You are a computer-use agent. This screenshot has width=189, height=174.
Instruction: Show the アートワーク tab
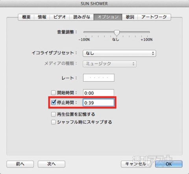[x=154, y=17]
